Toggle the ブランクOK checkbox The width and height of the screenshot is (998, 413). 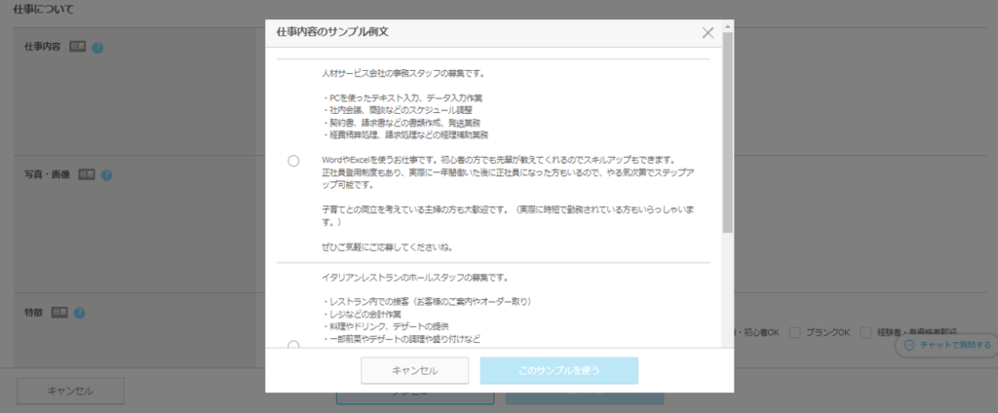pos(795,332)
